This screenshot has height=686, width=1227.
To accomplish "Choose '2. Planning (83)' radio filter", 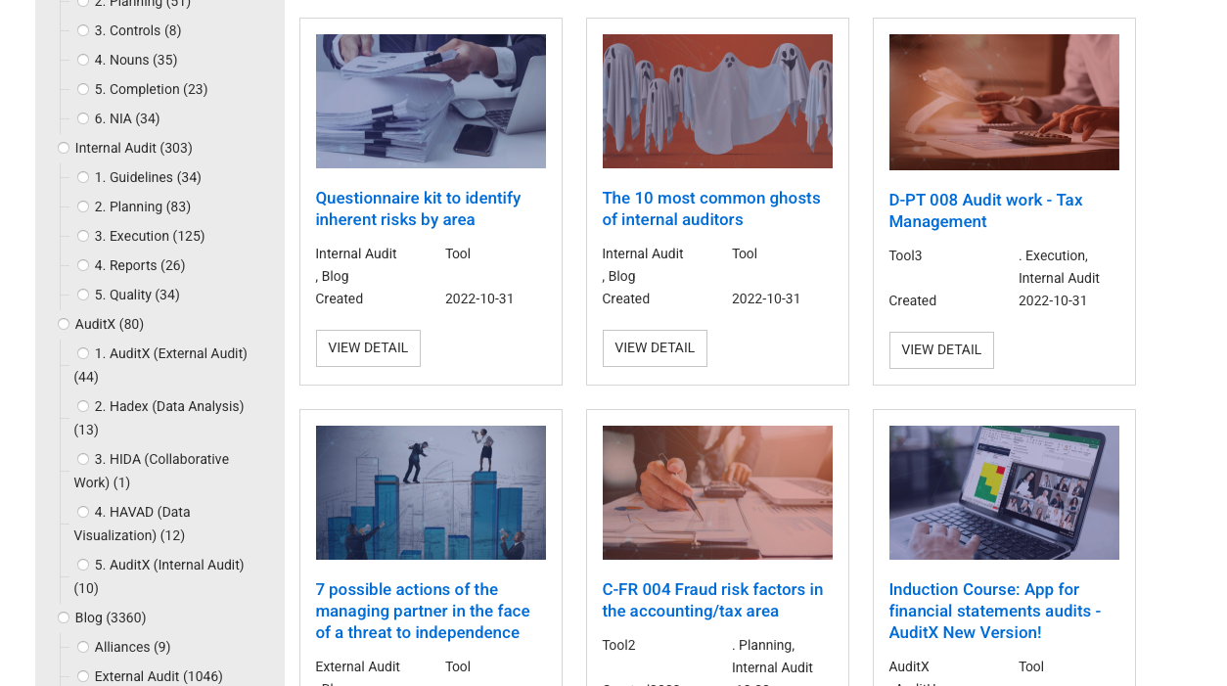I will coord(83,206).
